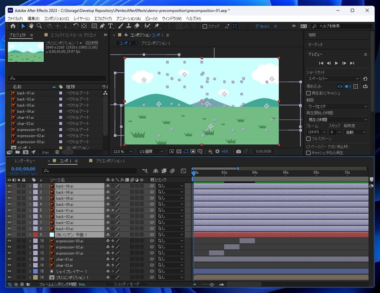The image size is (380, 293).
Task: Click スイッチ / モード toggle button
Action: (x=127, y=284)
